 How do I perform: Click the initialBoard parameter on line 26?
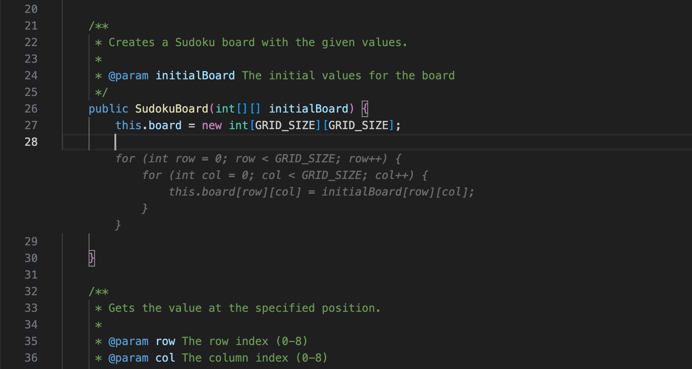click(x=309, y=108)
